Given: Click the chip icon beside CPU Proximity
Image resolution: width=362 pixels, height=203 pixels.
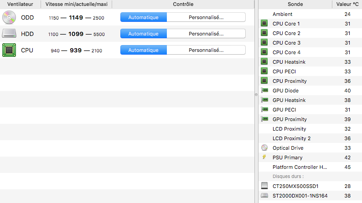Looking at the screenshot, I should point(264,81).
